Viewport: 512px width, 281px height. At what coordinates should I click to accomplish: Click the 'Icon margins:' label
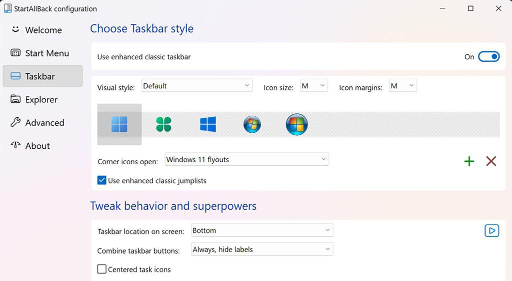click(x=360, y=88)
